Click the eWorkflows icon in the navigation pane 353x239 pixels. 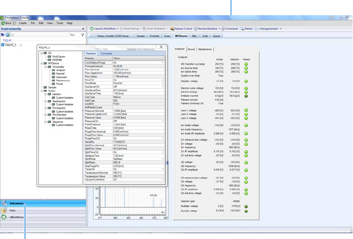(4, 217)
